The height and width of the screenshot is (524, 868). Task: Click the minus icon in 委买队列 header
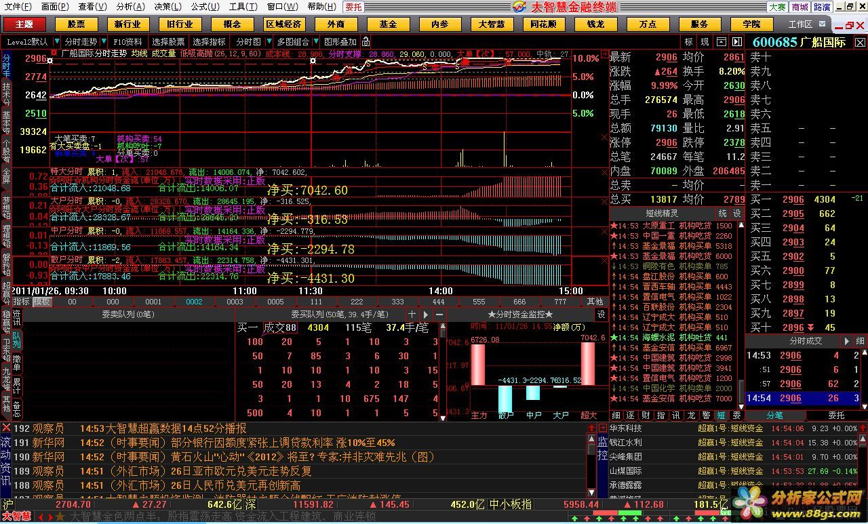click(x=439, y=315)
